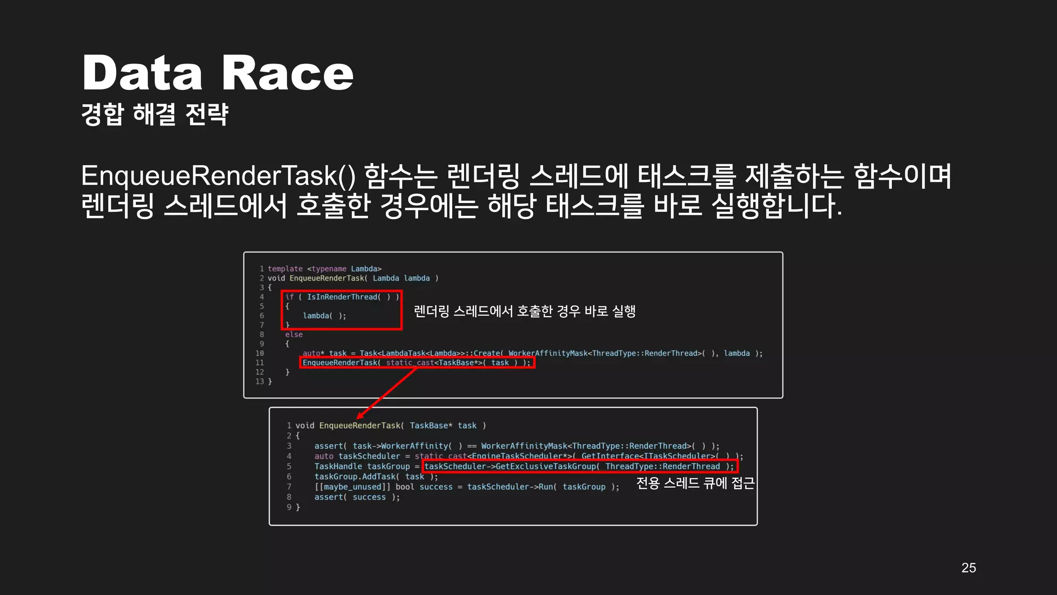Click the 'lambda( );' code line
The image size is (1057, 595).
[x=324, y=316]
